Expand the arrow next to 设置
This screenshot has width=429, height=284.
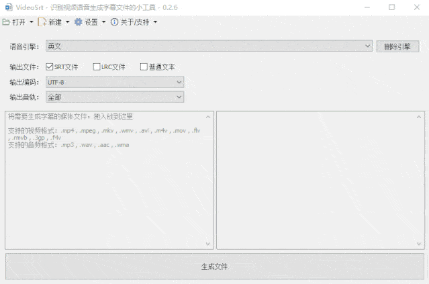[x=103, y=22]
